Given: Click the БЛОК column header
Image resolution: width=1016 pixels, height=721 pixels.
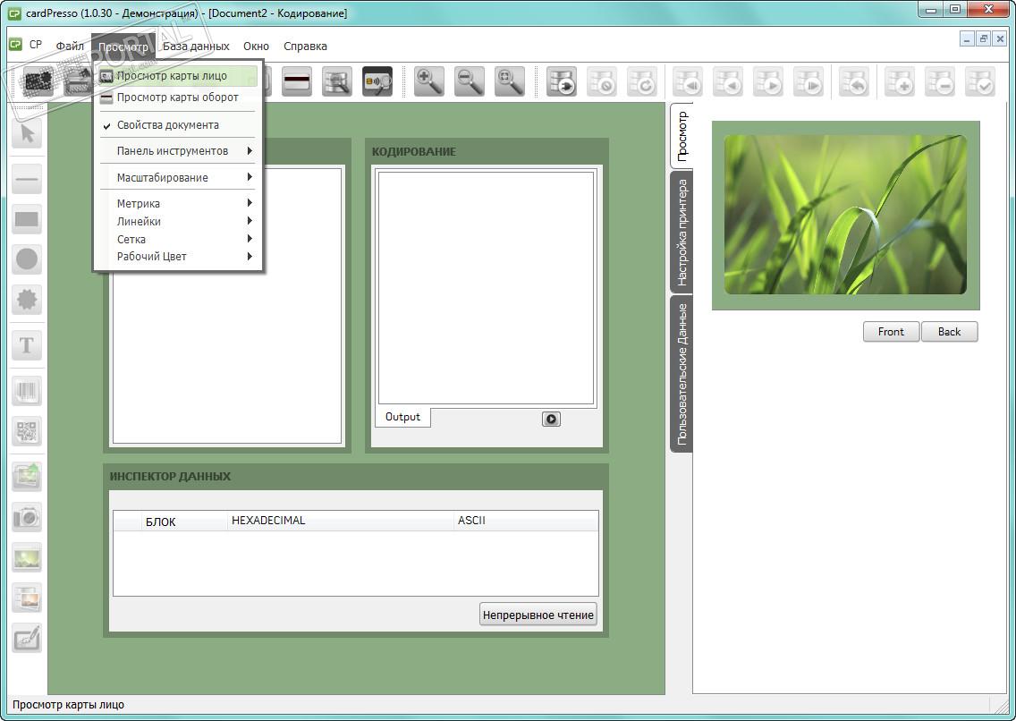Looking at the screenshot, I should point(184,521).
